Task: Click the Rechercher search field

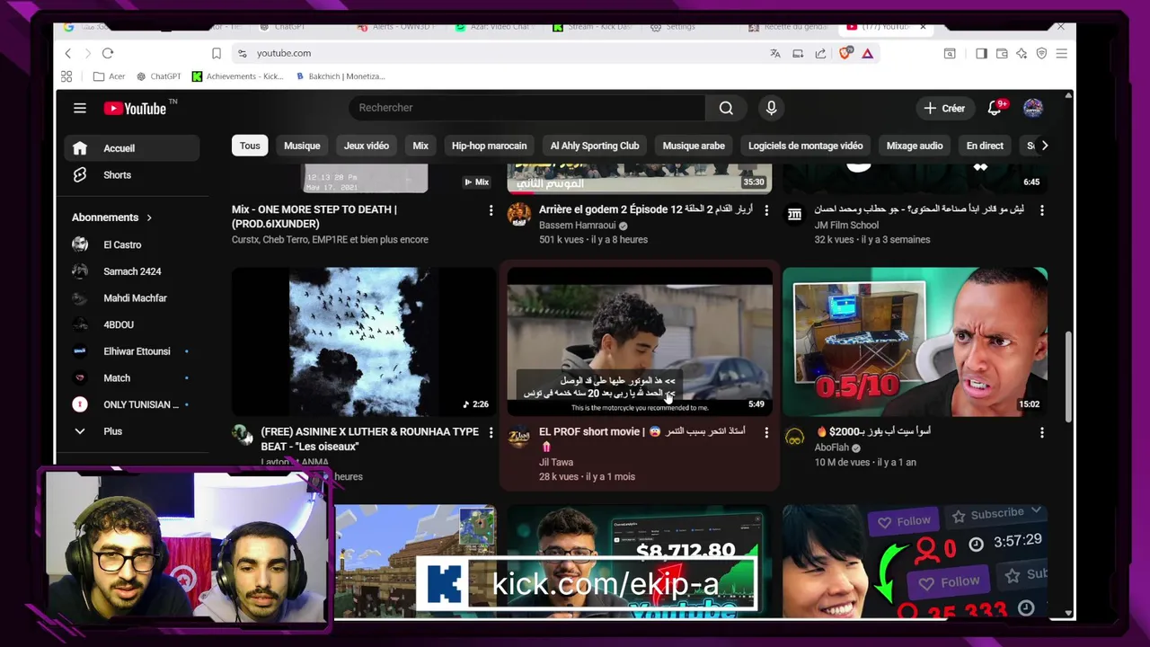Action: pyautogui.click(x=527, y=108)
